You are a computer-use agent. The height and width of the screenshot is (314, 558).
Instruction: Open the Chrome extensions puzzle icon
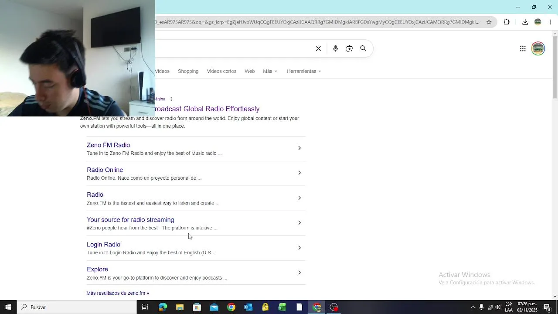pyautogui.click(x=507, y=22)
